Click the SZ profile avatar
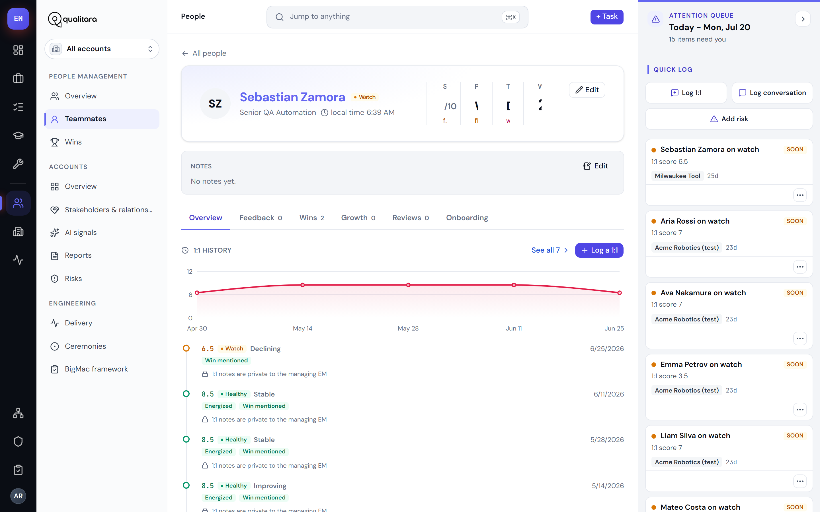This screenshot has width=820, height=512. 215,104
